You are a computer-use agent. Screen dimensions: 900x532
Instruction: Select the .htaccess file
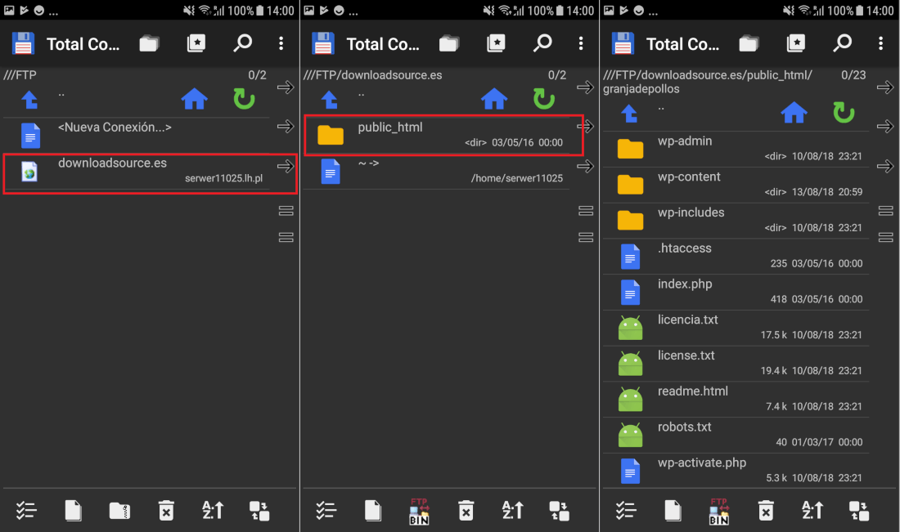pos(736,257)
